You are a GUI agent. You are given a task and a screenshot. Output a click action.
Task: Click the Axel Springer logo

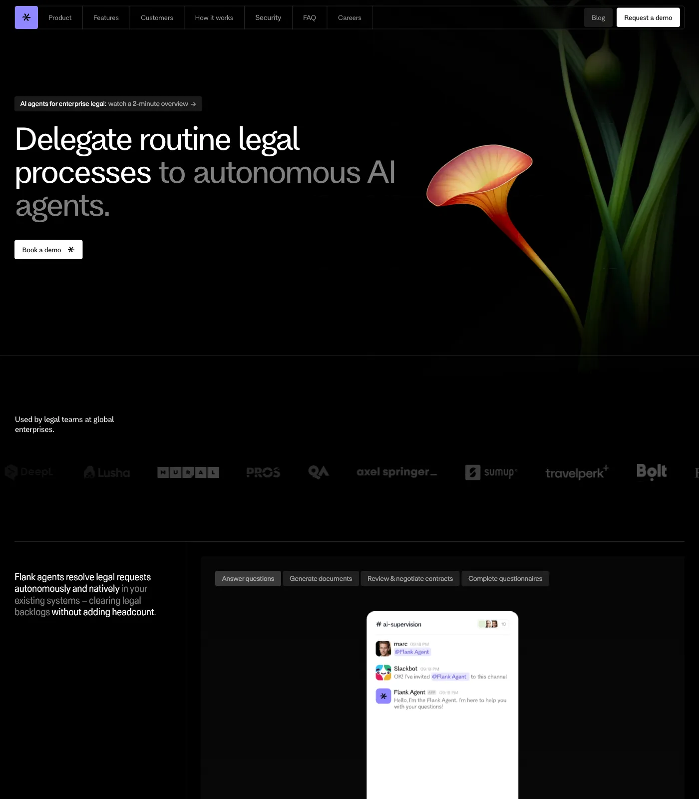[396, 472]
